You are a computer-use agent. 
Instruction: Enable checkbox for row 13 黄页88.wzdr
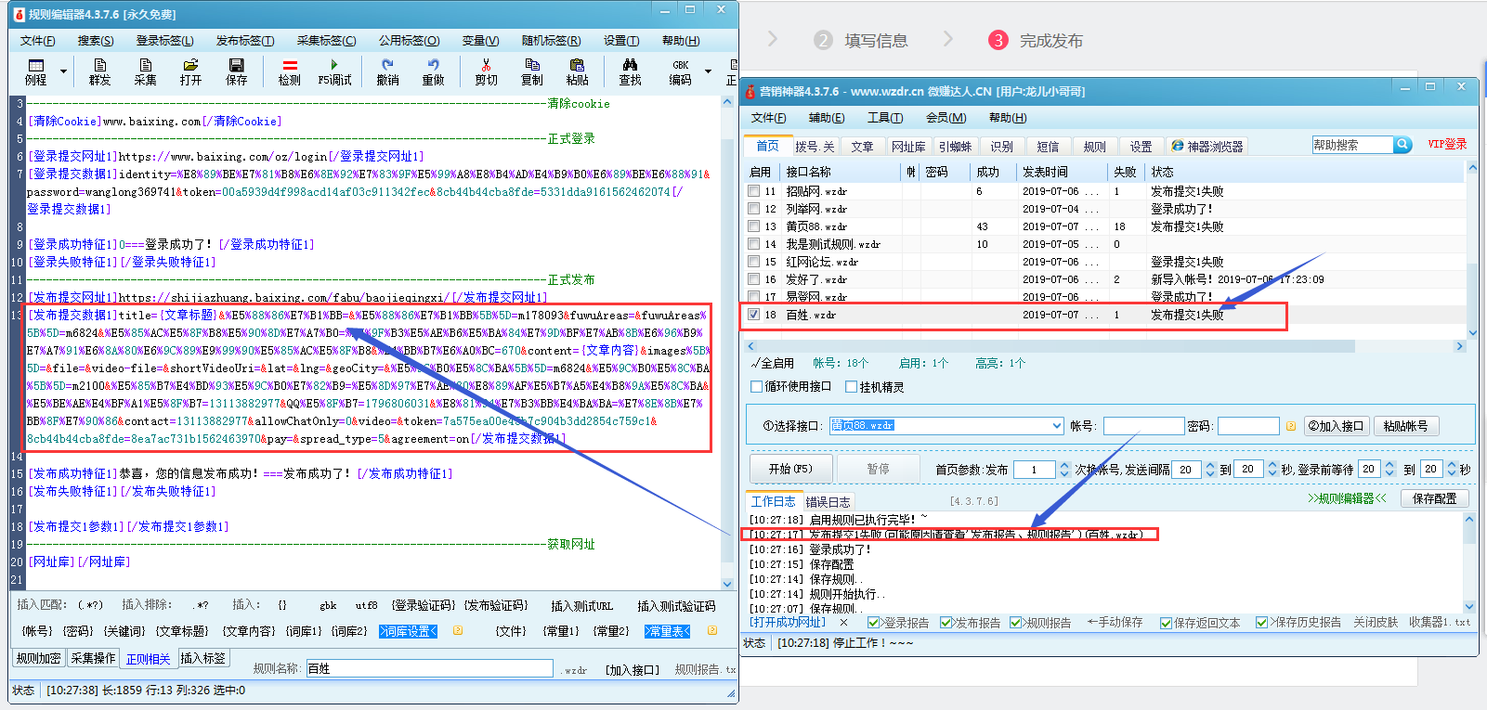coord(754,226)
